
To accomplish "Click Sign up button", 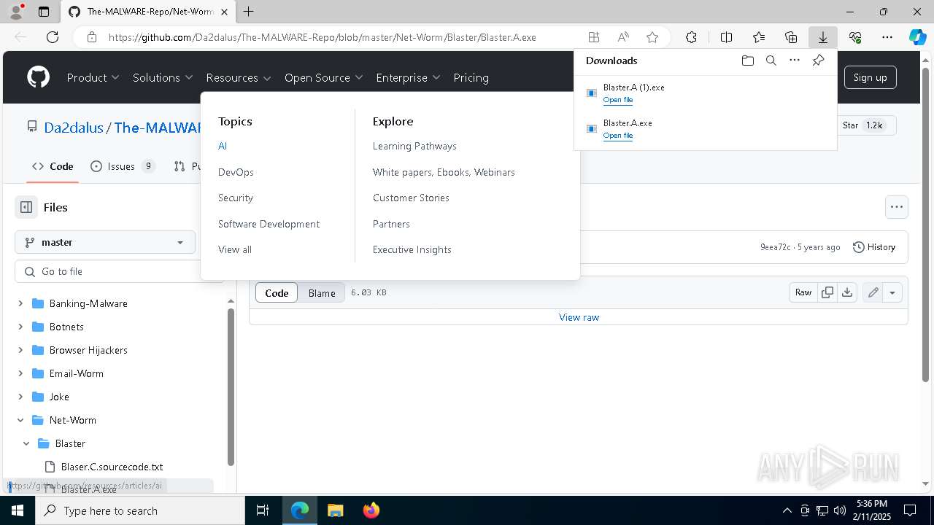I will [x=870, y=77].
